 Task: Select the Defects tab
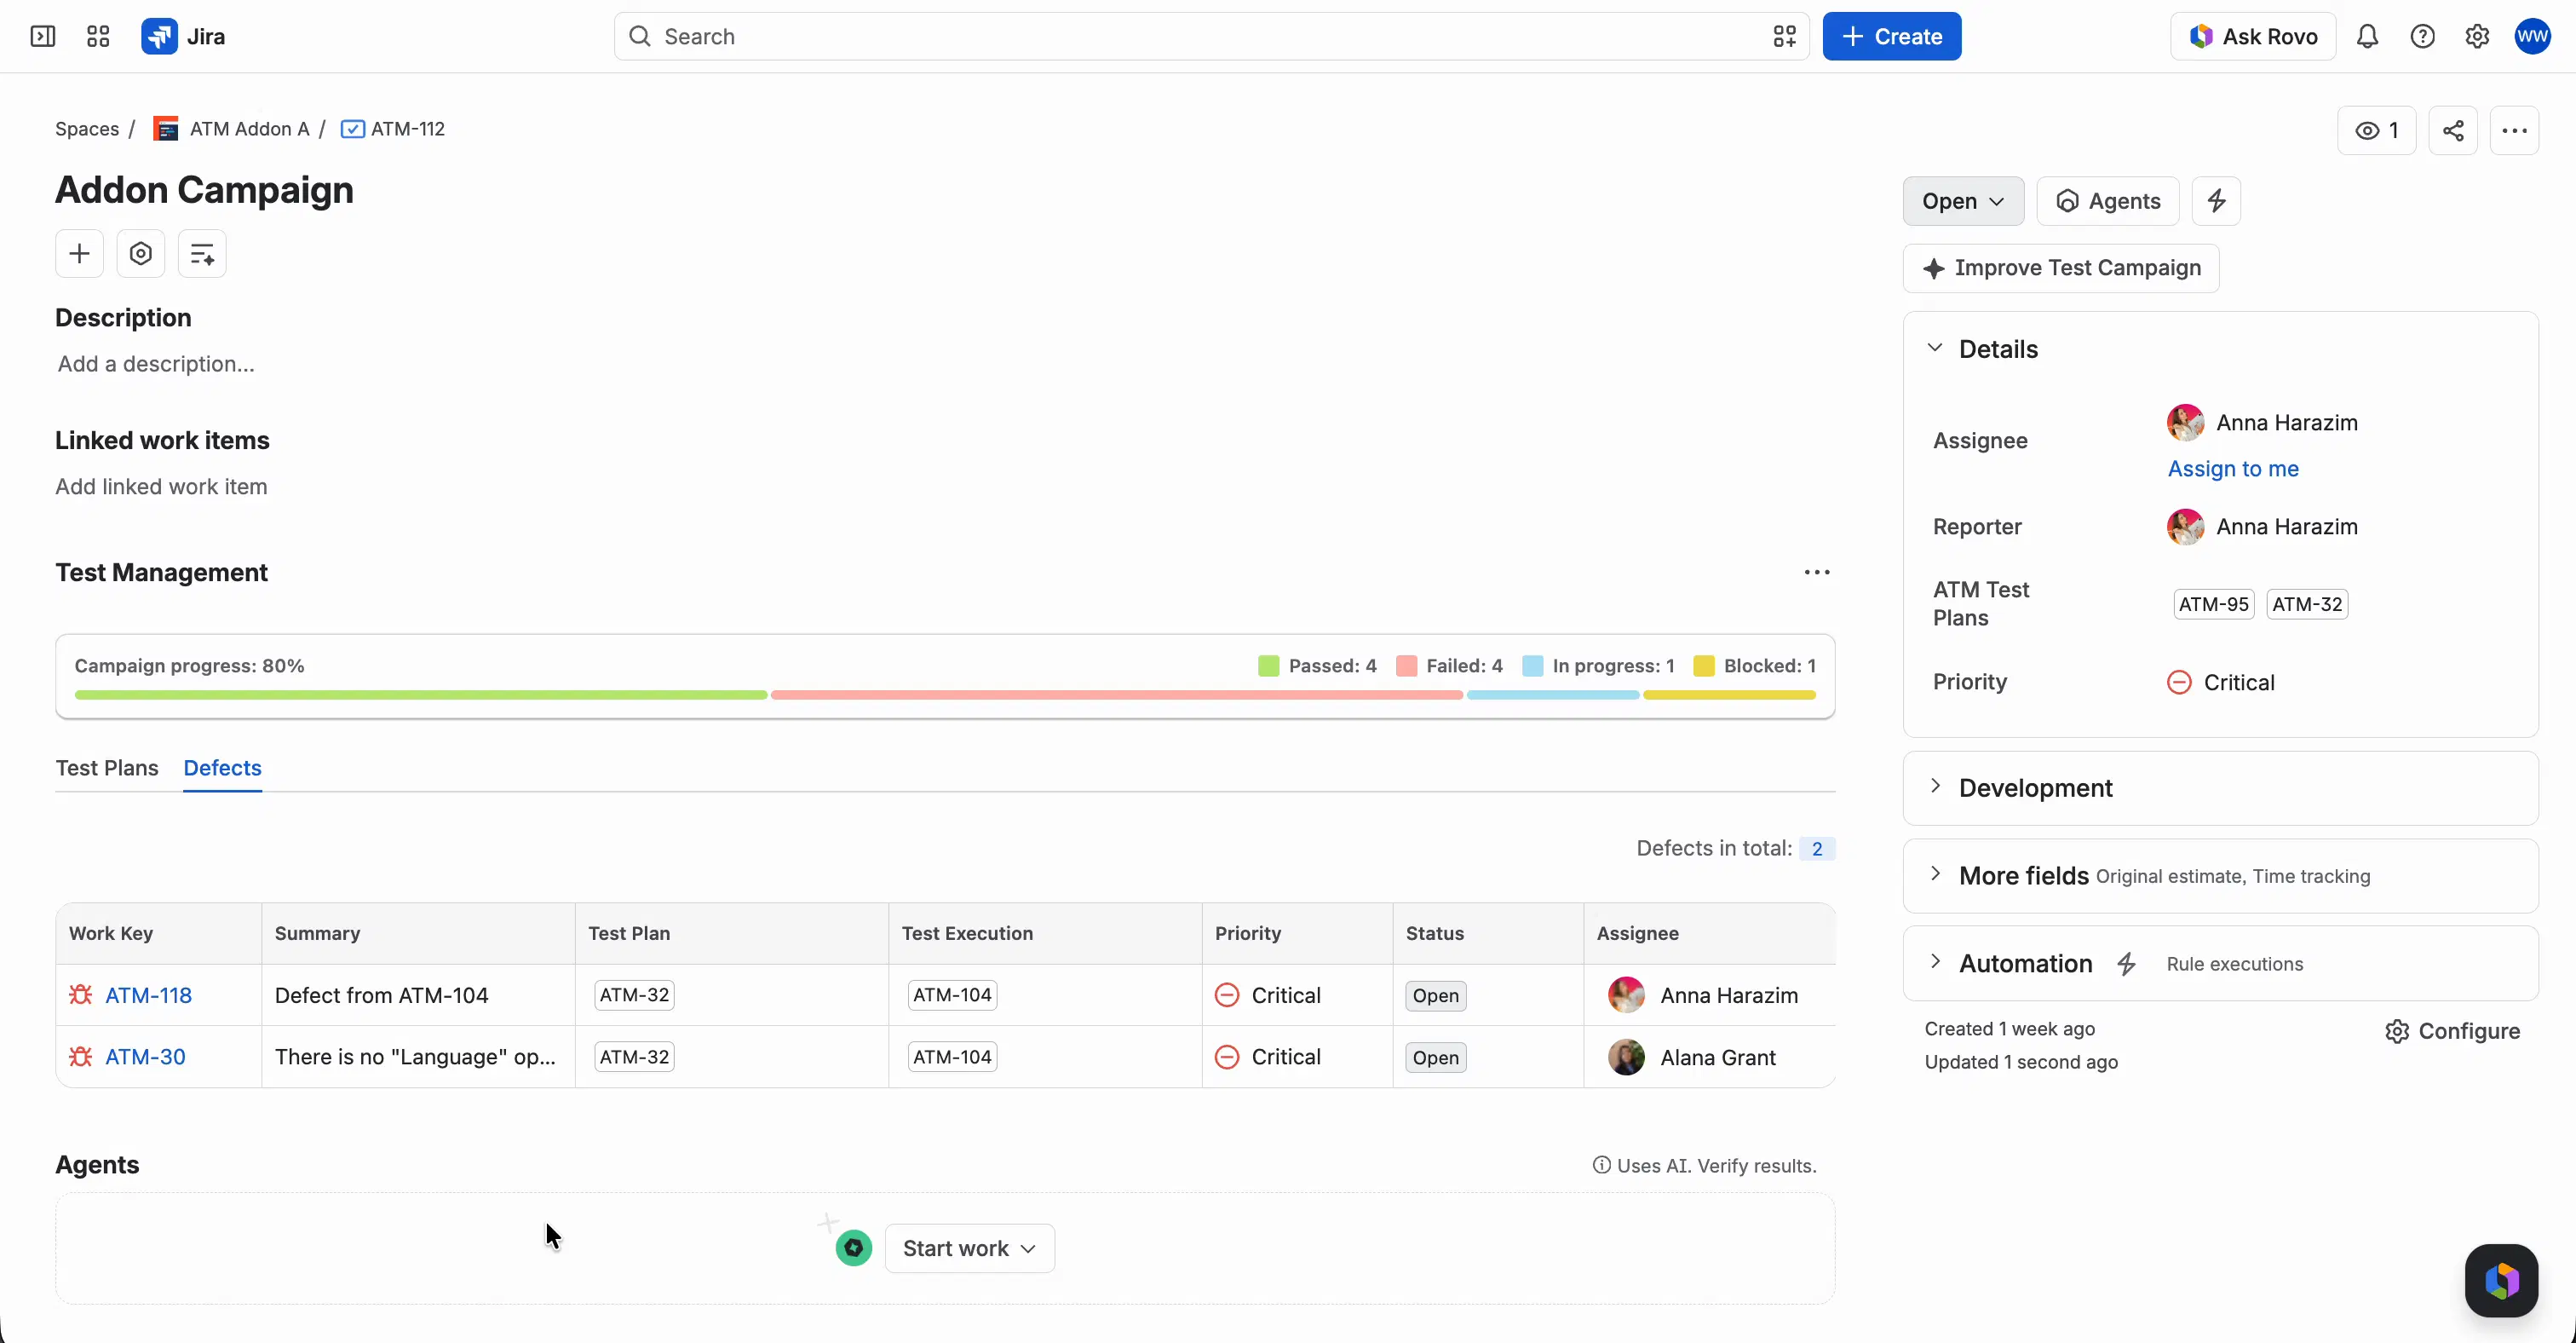click(222, 768)
